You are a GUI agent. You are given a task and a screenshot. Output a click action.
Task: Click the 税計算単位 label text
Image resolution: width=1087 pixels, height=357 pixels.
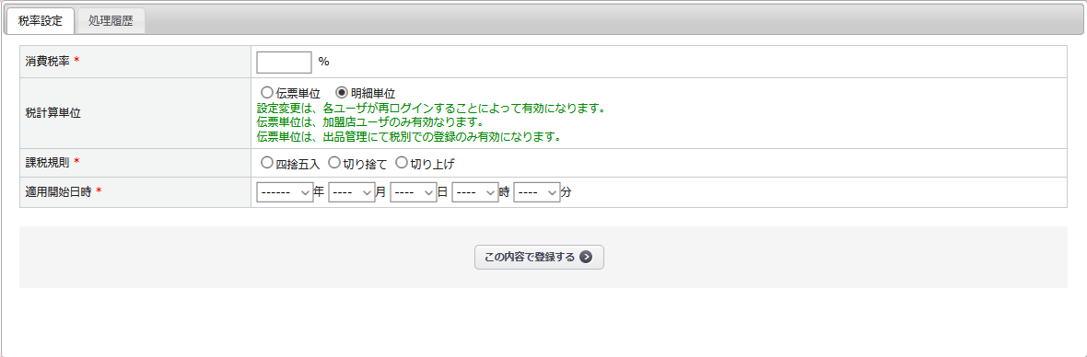53,113
